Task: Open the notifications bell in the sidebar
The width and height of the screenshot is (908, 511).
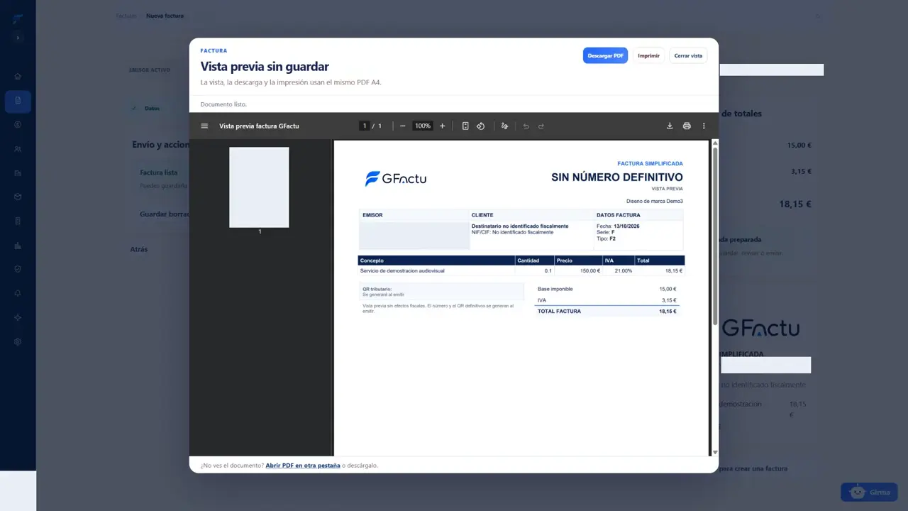Action: click(18, 294)
